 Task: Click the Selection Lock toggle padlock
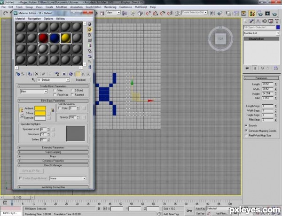point(99,208)
